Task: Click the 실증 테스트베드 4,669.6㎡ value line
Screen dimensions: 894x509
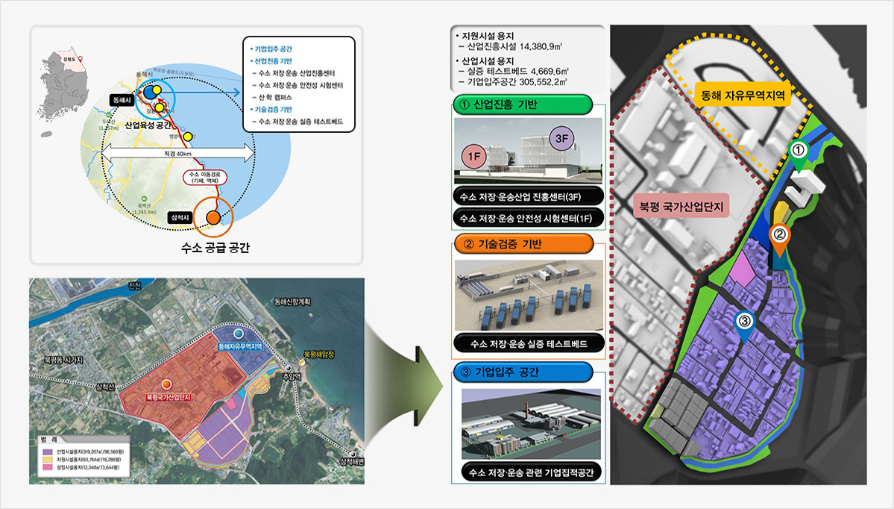Action: [513, 72]
